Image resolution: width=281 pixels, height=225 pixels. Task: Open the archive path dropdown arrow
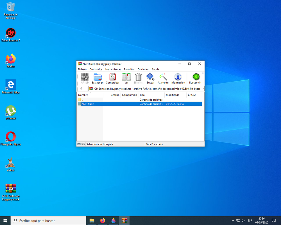pos(203,89)
